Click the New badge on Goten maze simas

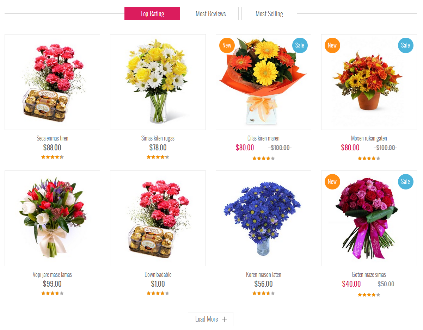[x=332, y=182]
